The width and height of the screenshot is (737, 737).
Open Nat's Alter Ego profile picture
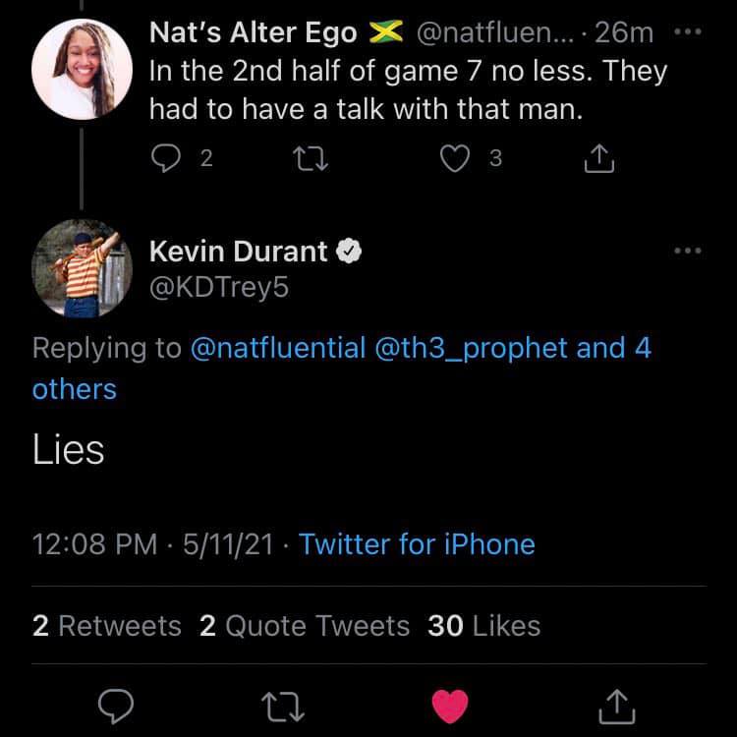82,69
